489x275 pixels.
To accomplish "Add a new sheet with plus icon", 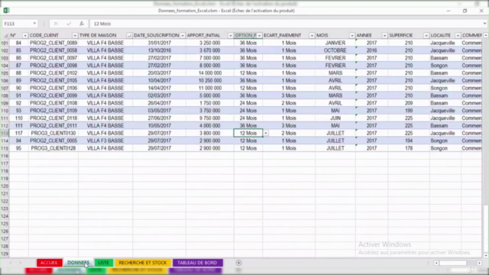I will [238, 263].
